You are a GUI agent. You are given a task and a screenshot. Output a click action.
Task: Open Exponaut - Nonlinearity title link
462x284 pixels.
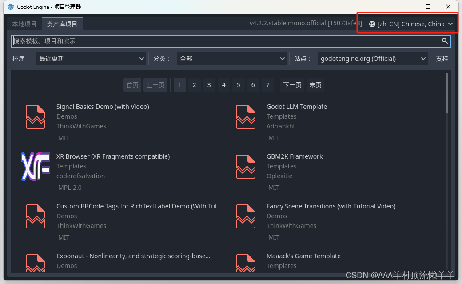pyautogui.click(x=133, y=256)
